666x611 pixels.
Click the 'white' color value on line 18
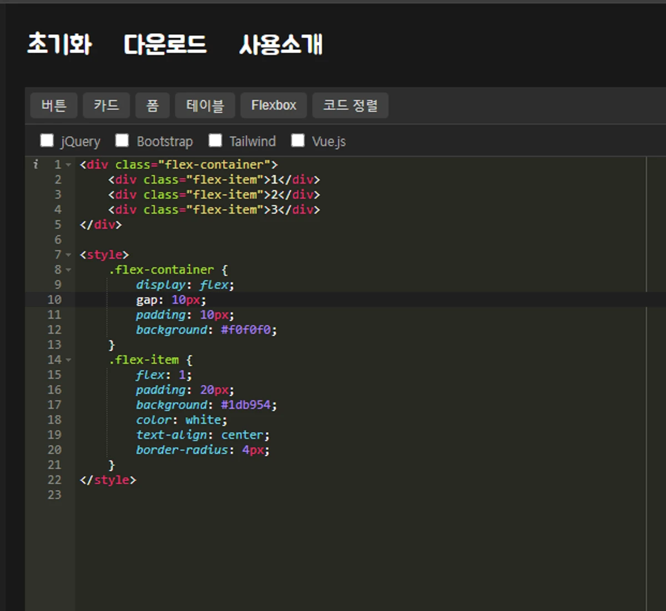[203, 420]
